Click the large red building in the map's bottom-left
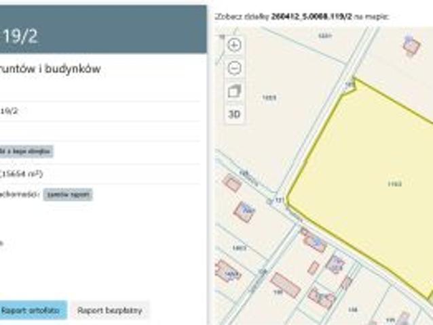This screenshot has width=433, height=325. point(285,285)
